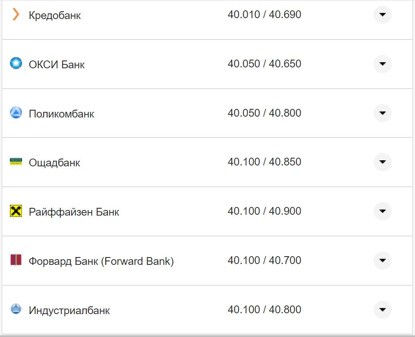Expand the ОКСИ Банк rate details
The image size is (415, 337).
tap(382, 64)
